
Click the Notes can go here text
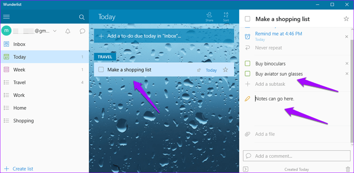275,99
